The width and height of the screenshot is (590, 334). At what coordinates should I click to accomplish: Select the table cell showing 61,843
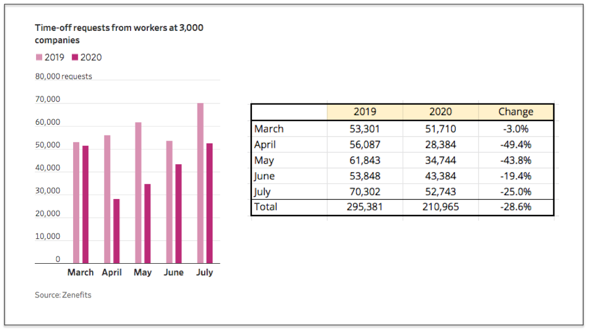point(365,160)
